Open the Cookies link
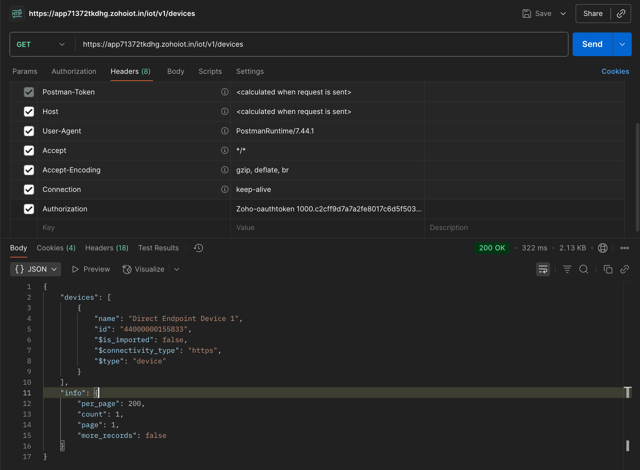640x470 pixels. pos(615,71)
